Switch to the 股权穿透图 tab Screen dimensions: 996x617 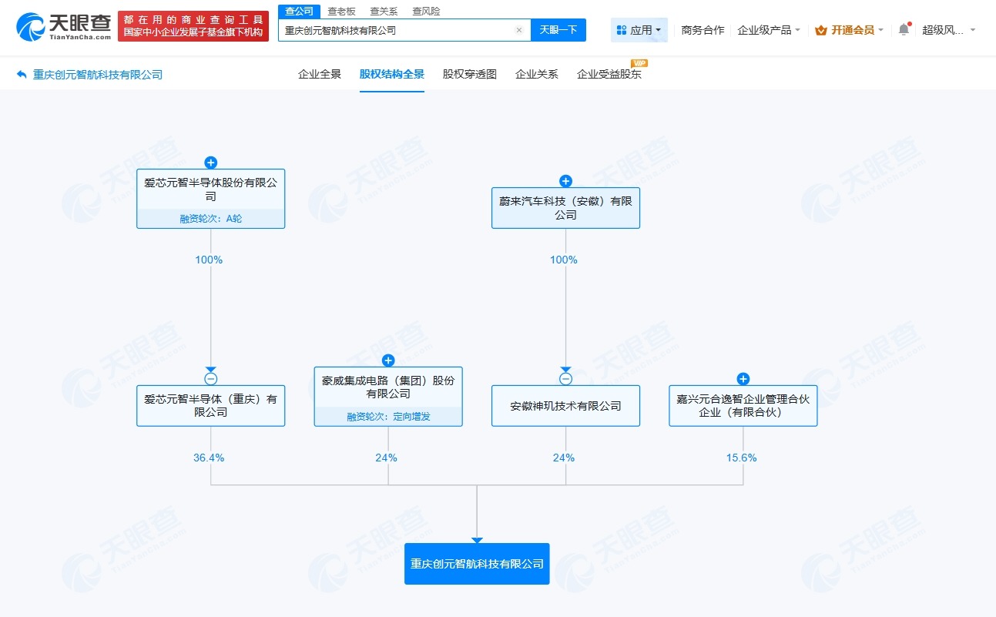[469, 74]
